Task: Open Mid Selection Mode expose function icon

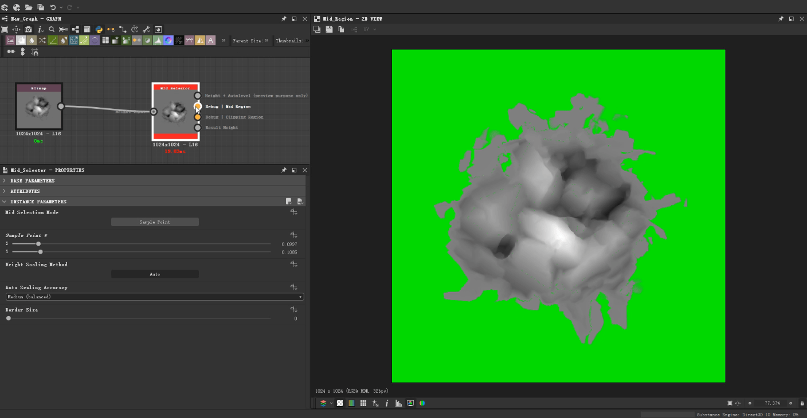Action: (x=293, y=212)
